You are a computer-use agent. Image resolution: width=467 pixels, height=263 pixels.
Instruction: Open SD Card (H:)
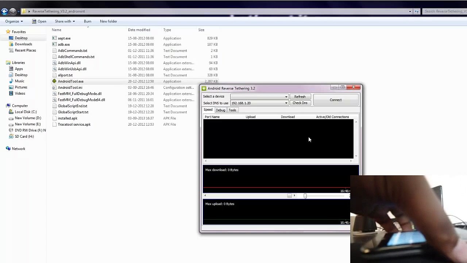coord(24,137)
